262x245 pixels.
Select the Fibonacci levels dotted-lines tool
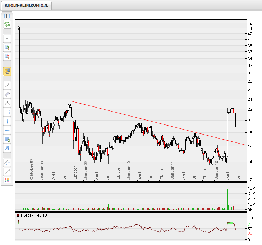[x=7, y=112]
